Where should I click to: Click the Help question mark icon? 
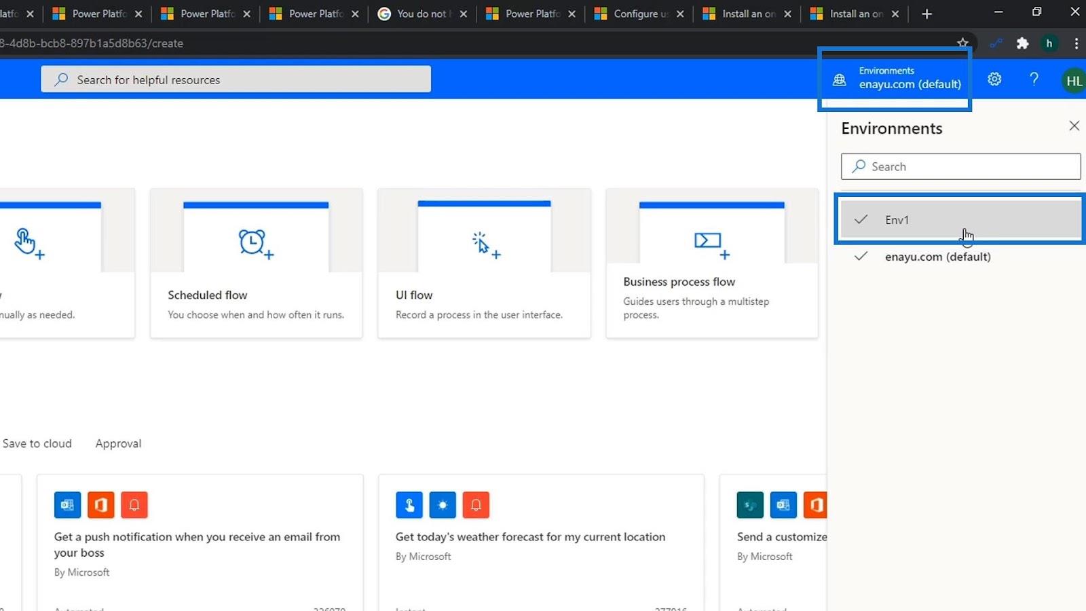click(x=1034, y=79)
